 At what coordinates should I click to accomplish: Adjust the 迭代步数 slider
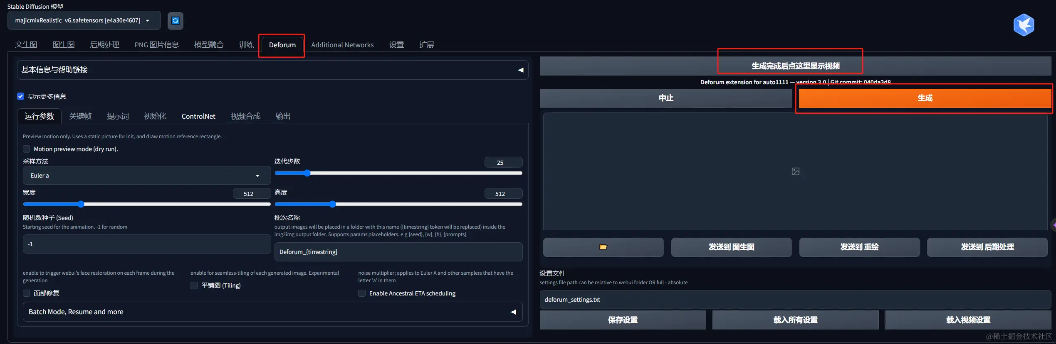[398, 173]
